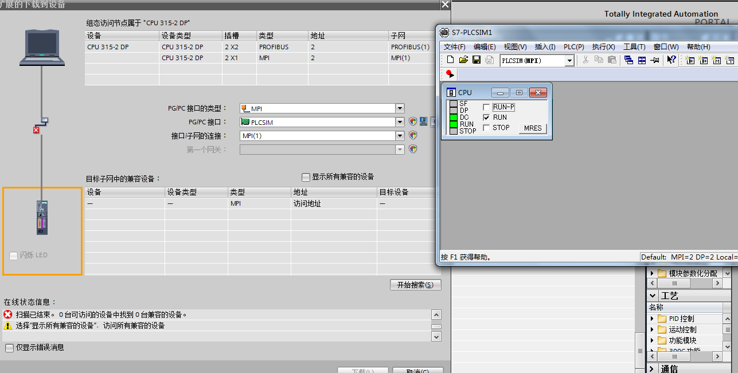Screen dimensions: 738x373
Task: Open the PLC(P) menu in PLCSIM
Action: (x=573, y=47)
